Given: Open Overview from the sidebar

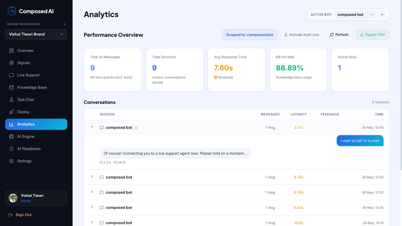Looking at the screenshot, I should pos(36,50).
